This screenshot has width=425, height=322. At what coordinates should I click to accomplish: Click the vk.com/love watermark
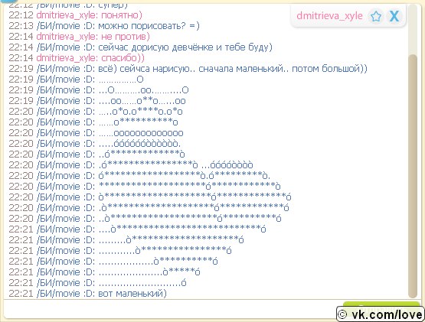pos(381,314)
